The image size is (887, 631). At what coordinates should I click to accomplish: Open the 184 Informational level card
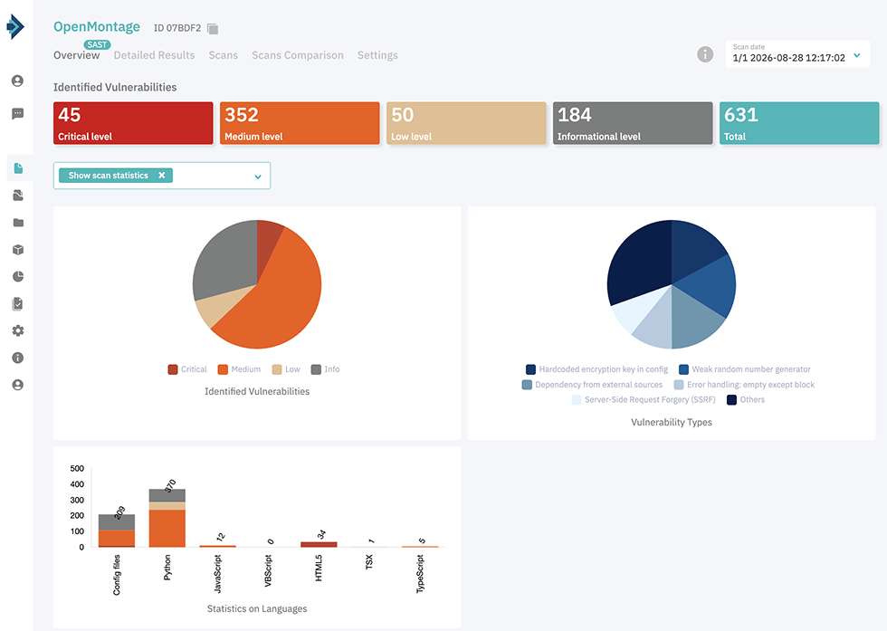633,123
